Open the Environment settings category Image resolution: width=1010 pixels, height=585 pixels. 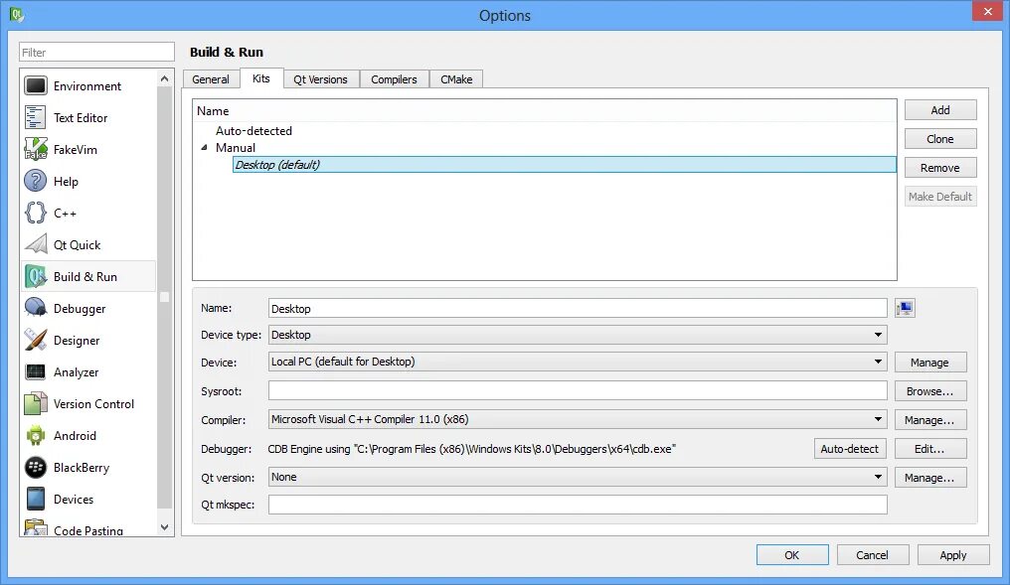(x=88, y=86)
